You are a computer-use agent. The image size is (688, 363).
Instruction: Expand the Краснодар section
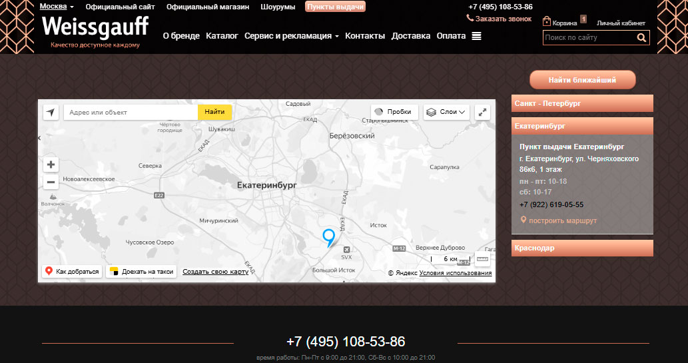[x=582, y=248]
